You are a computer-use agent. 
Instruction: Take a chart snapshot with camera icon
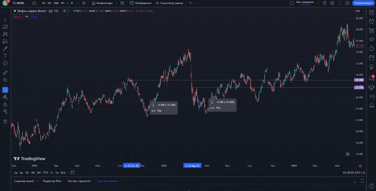point(347,3)
